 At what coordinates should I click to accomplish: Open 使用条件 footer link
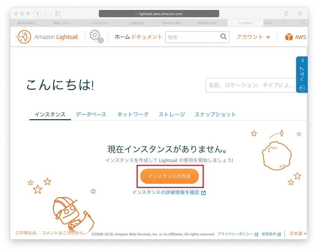coord(271,234)
